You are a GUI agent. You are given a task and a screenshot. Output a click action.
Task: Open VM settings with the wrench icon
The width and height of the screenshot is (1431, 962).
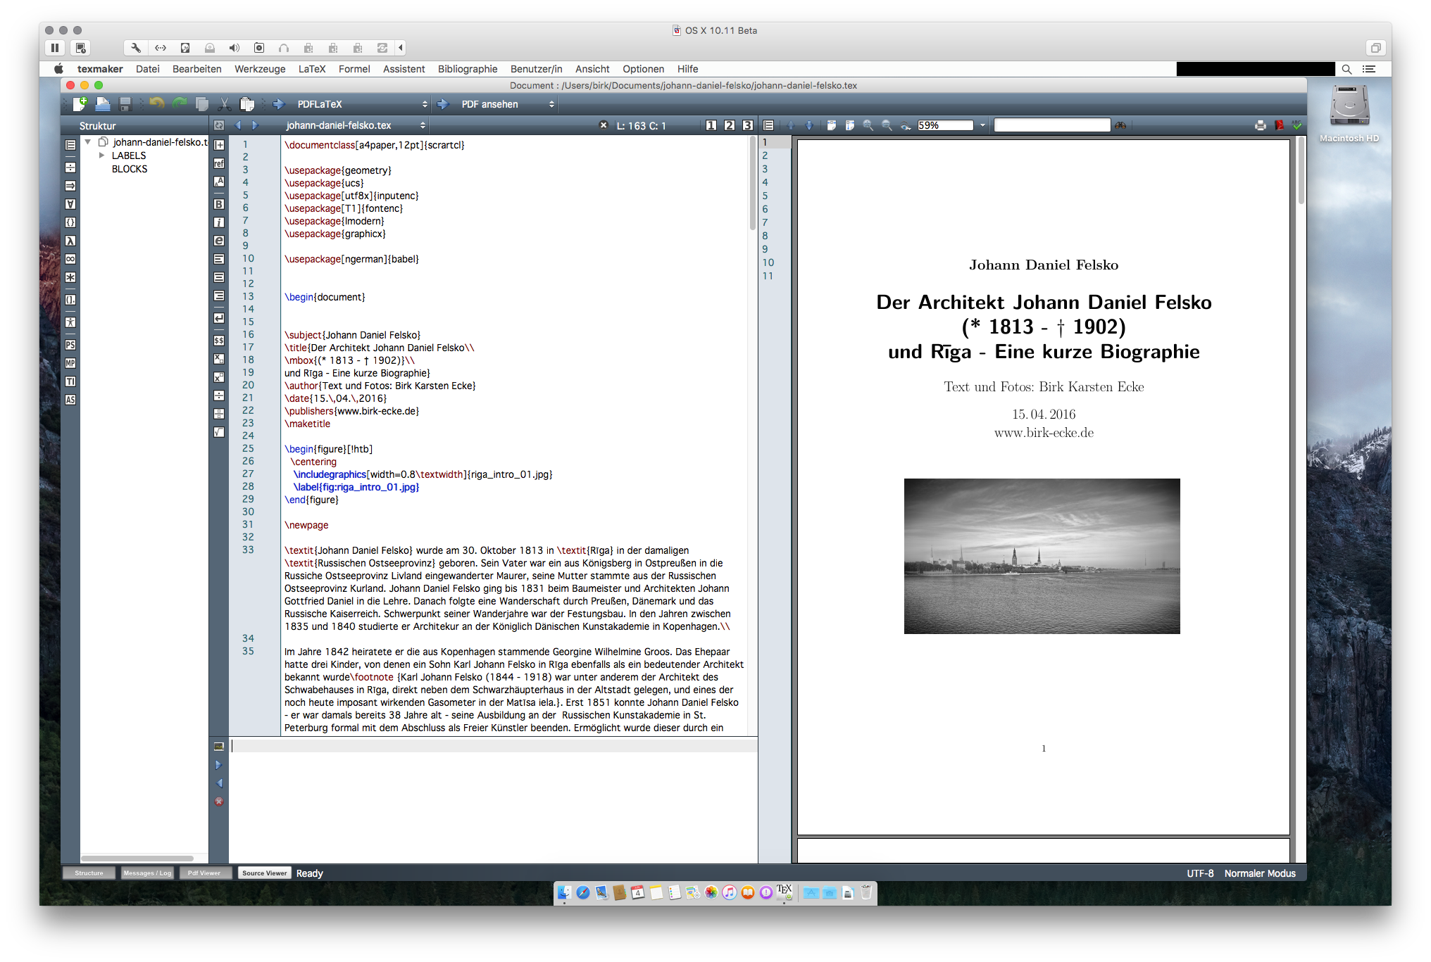pos(135,48)
